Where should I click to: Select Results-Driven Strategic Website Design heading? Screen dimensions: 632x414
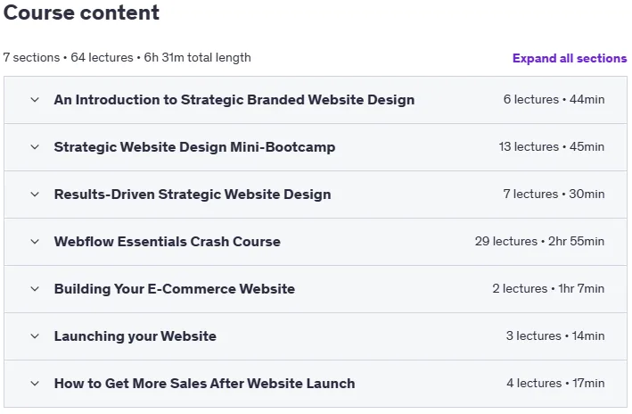pyautogui.click(x=193, y=195)
